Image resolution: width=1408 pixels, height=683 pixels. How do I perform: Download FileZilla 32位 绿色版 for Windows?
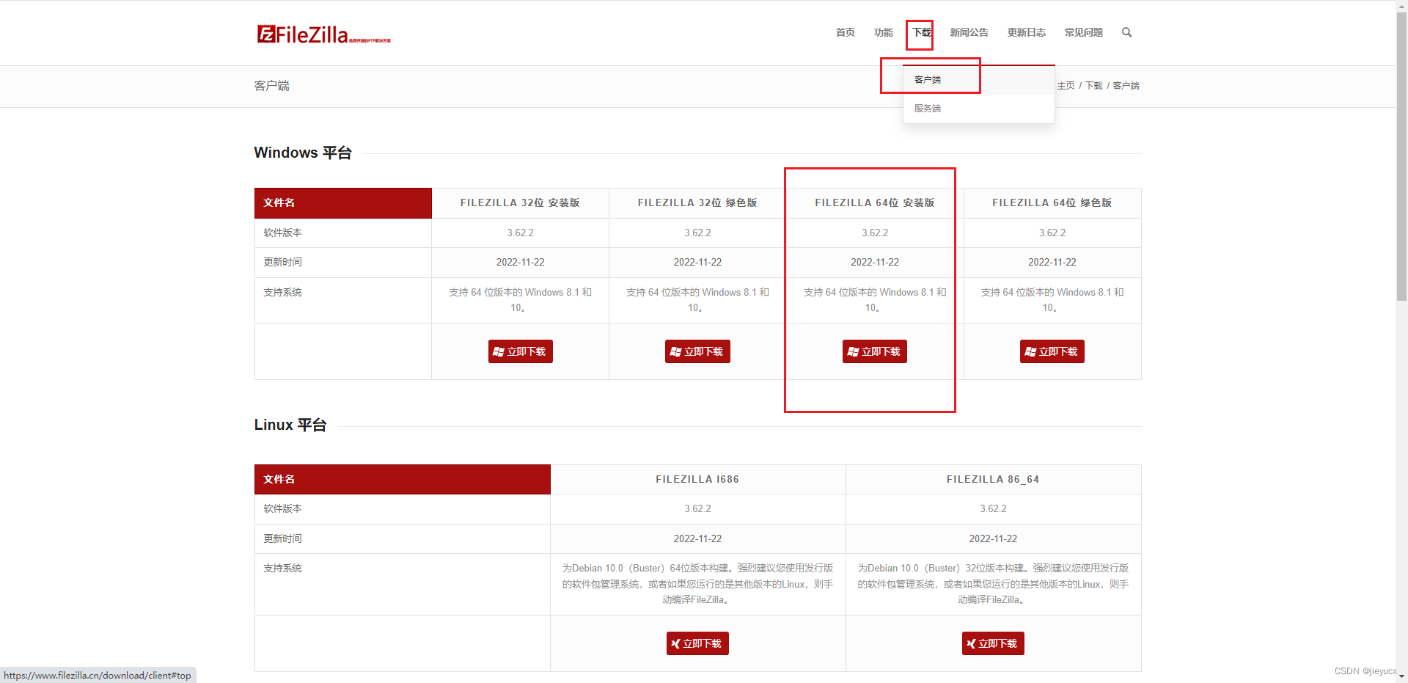[697, 351]
